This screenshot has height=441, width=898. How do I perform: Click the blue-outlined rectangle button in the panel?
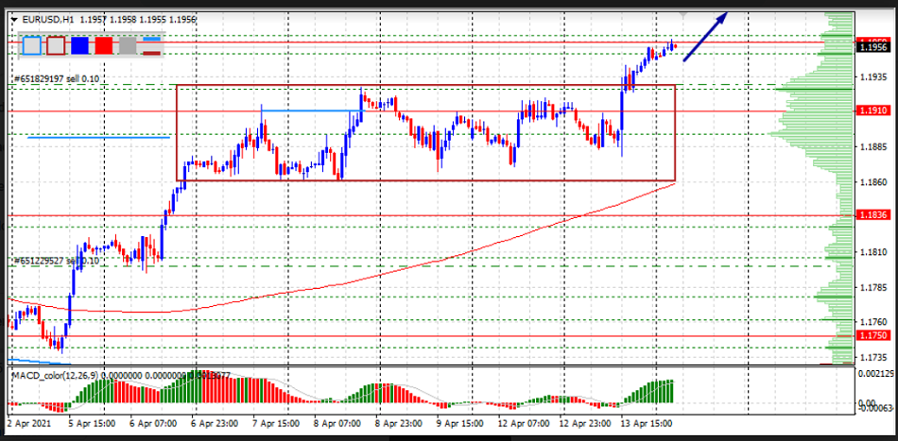(33, 45)
